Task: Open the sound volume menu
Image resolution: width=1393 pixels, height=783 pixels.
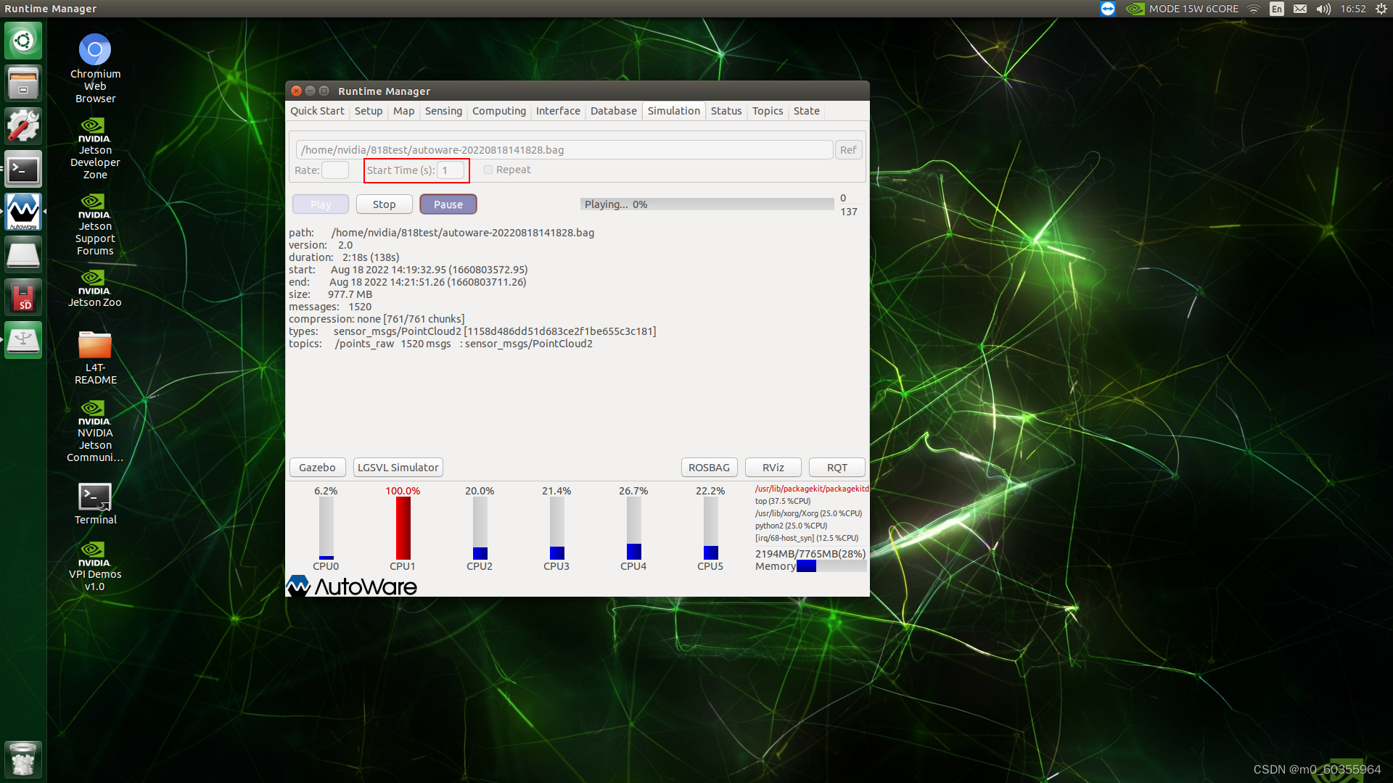Action: (1323, 9)
